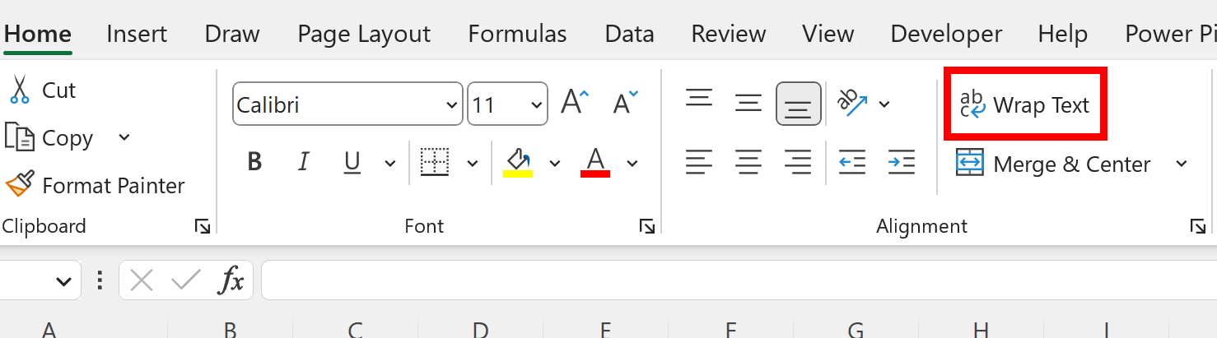Switch to the Formulas ribbon tab
The image size is (1217, 338).
(517, 34)
